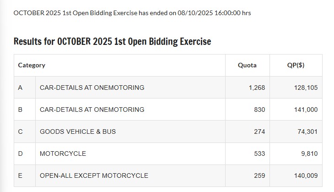Click the Category column header
The height and width of the screenshot is (192, 334).
(32, 65)
